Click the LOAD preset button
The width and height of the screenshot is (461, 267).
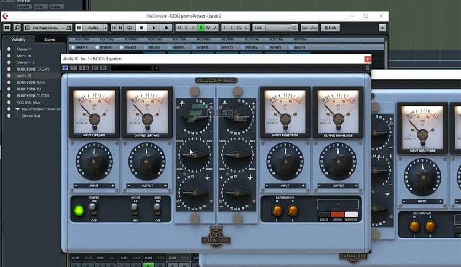(324, 215)
